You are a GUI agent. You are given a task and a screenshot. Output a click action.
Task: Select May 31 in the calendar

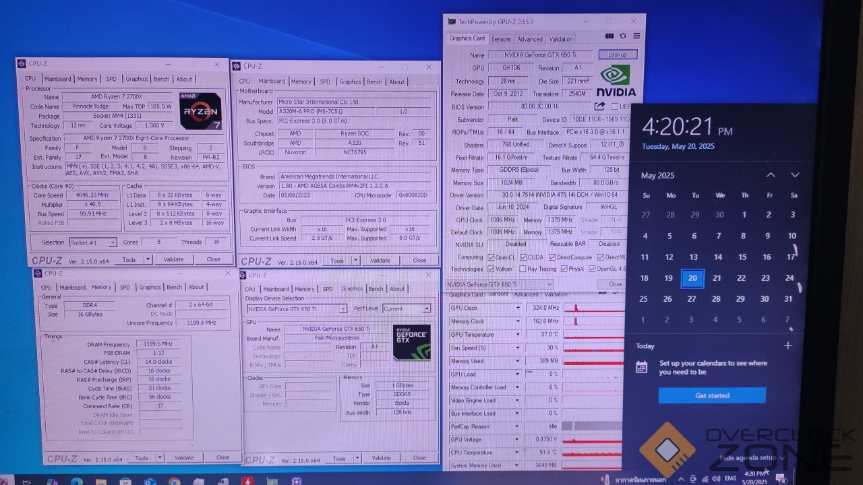[x=788, y=299]
